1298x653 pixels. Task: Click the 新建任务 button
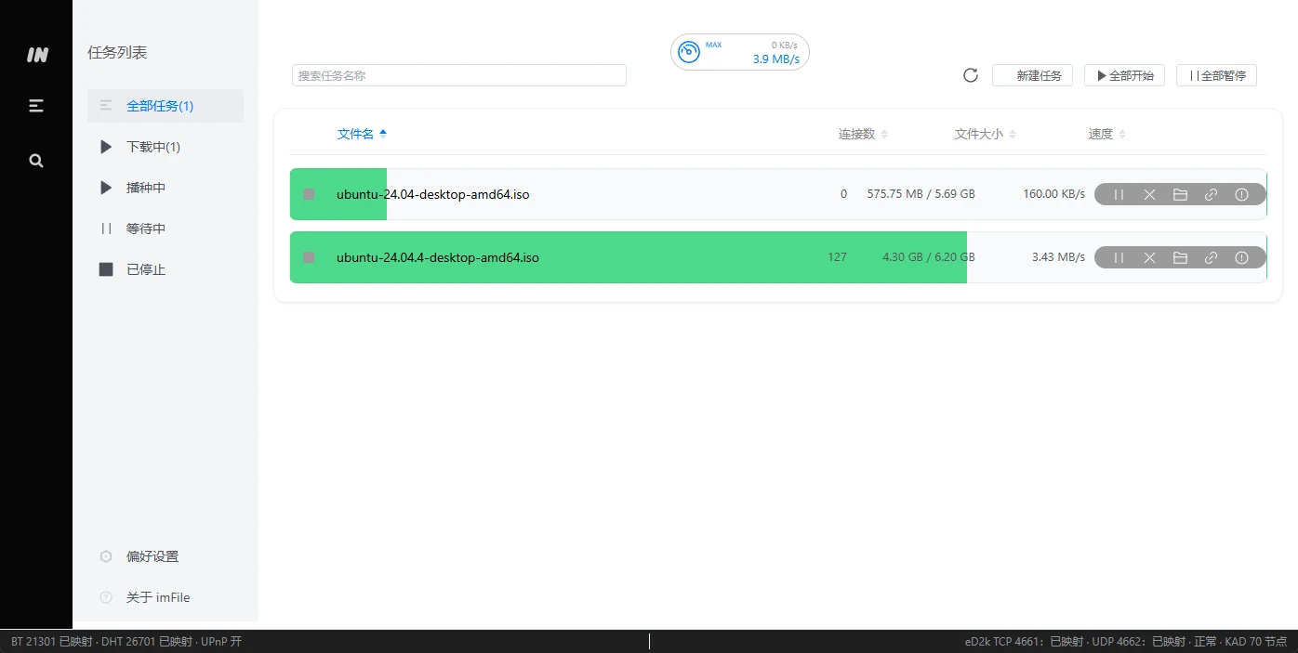tap(1033, 75)
